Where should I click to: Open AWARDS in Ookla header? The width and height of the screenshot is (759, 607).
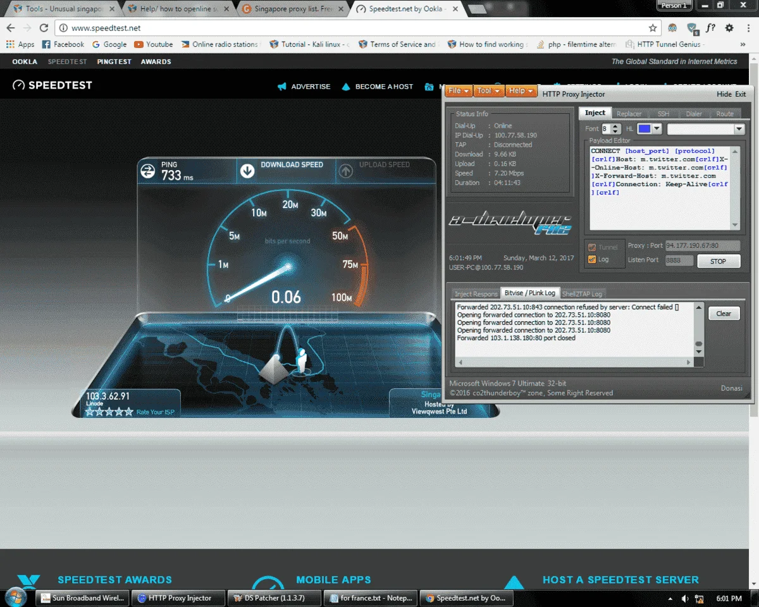(x=156, y=61)
